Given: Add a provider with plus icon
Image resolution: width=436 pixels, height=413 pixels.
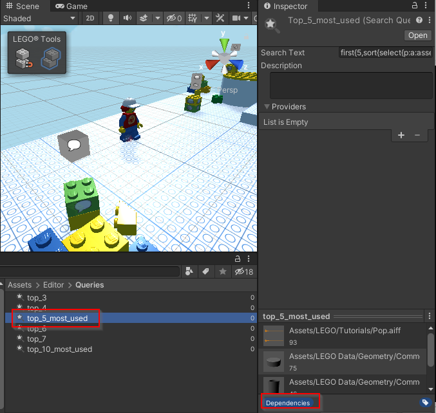Looking at the screenshot, I should click(x=401, y=135).
